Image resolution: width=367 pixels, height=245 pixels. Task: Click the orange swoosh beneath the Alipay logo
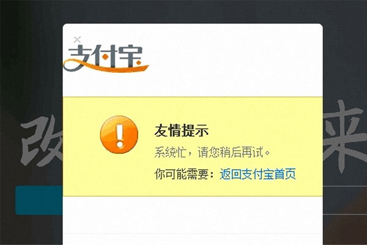tap(106, 66)
